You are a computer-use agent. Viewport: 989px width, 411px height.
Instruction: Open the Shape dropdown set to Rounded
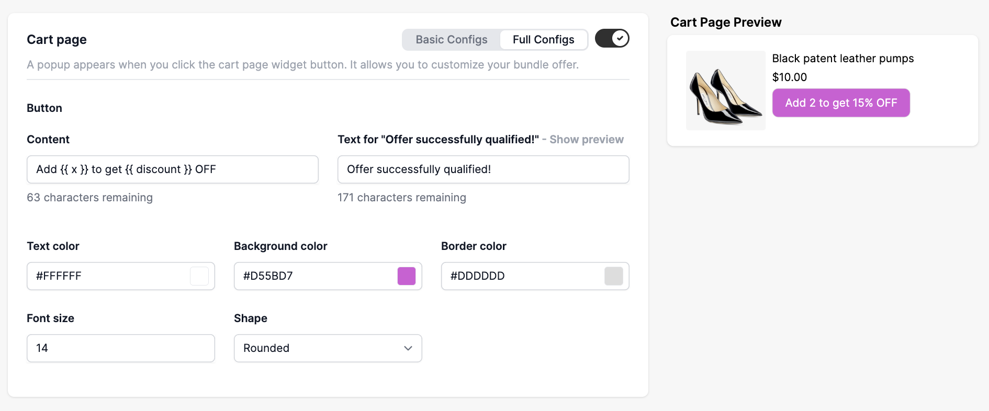click(x=328, y=348)
